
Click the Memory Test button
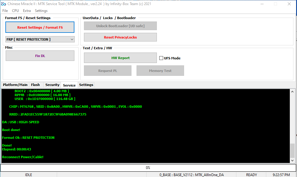point(160,71)
